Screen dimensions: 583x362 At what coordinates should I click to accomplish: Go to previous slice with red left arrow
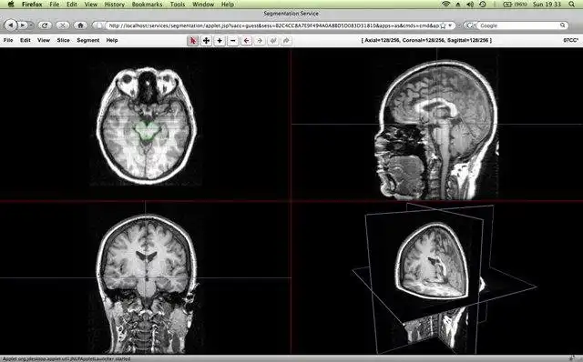246,40
